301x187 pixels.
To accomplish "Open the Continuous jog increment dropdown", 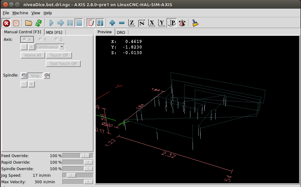I will point(50,47).
